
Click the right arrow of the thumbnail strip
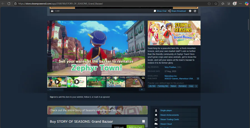[x=142, y=90]
